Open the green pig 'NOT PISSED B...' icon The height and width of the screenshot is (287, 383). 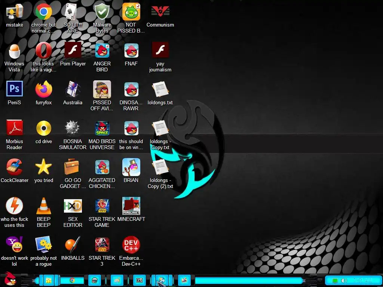[131, 12]
